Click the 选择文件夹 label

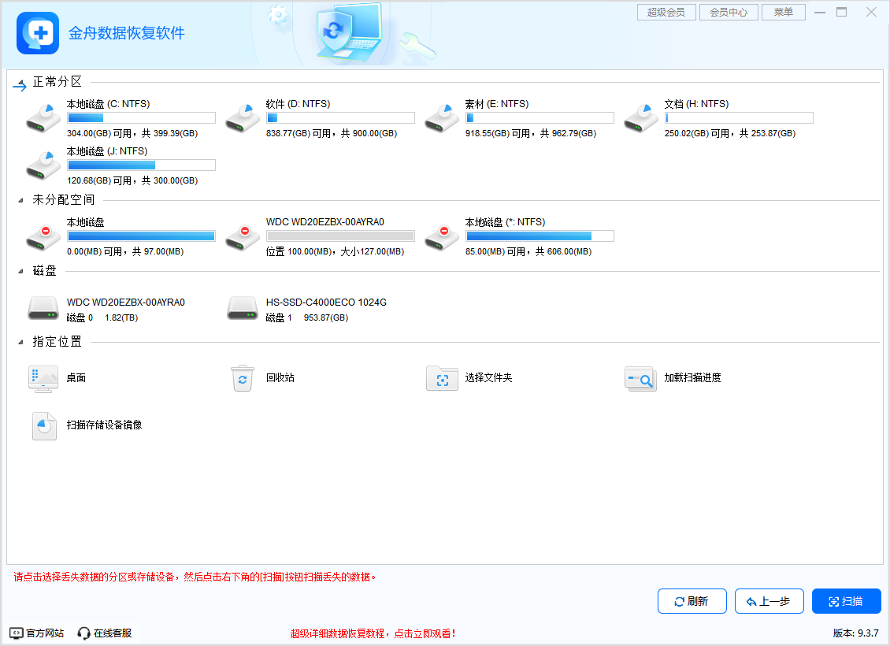tap(488, 377)
